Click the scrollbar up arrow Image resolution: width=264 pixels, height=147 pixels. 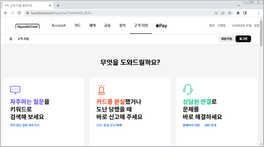(261, 18)
